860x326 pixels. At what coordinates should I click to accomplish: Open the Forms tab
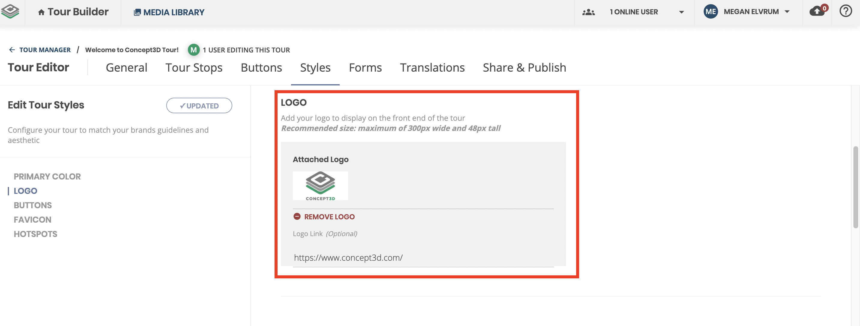[x=365, y=68]
